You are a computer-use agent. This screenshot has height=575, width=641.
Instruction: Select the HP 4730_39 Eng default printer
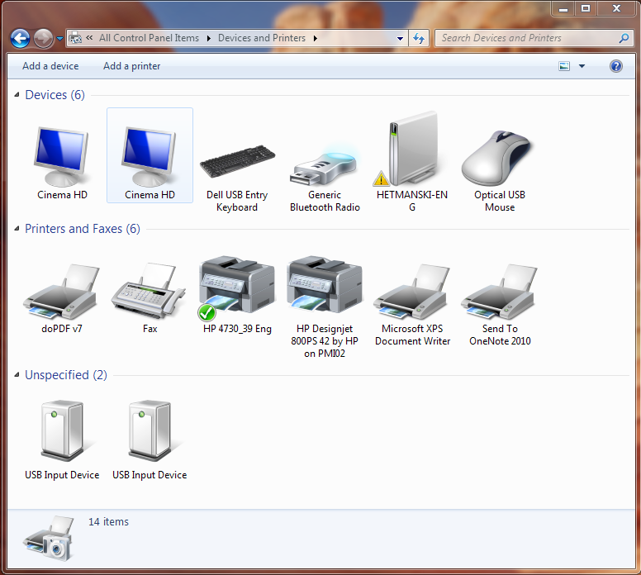[237, 287]
